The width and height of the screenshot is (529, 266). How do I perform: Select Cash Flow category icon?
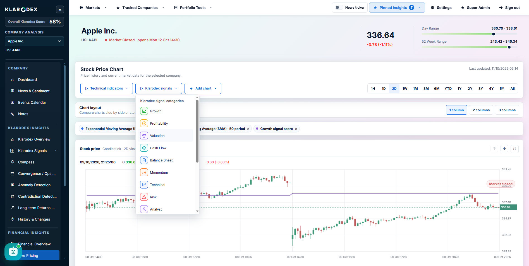144,148
